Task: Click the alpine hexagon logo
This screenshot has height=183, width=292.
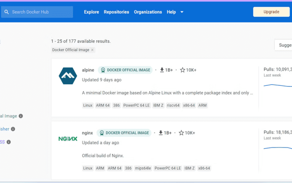Action: 68,76
